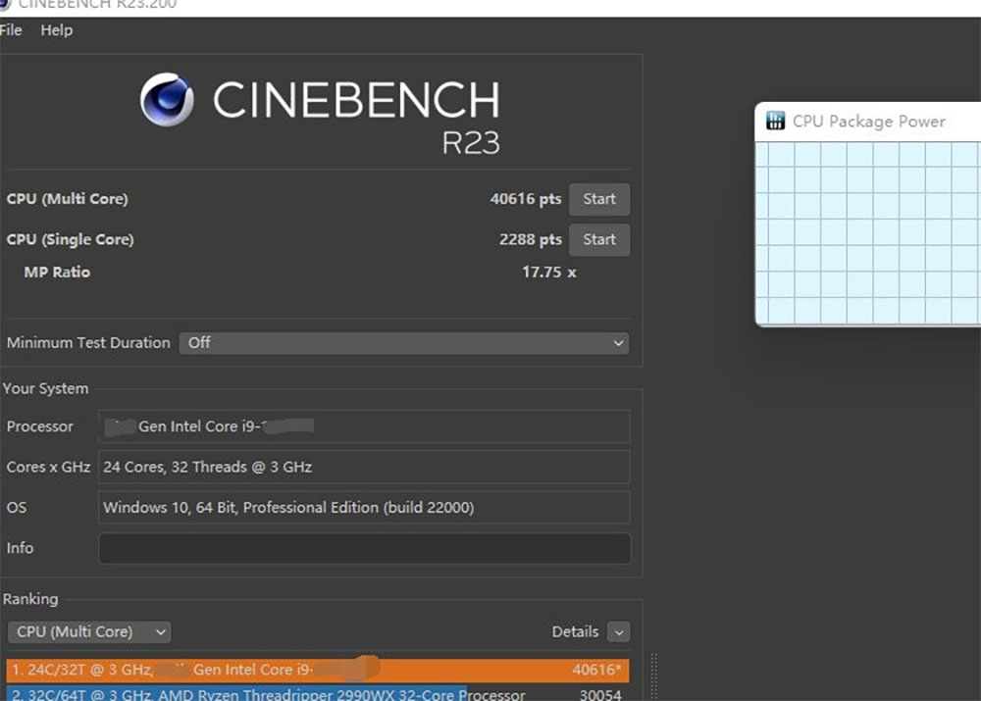981x701 pixels.
Task: Start the CPU Single Core test
Action: pos(598,239)
